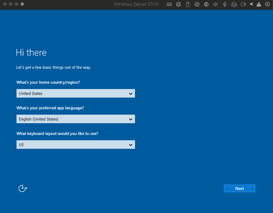
Task: Click the CPU chip icon in toolbar
Action: point(178,4)
